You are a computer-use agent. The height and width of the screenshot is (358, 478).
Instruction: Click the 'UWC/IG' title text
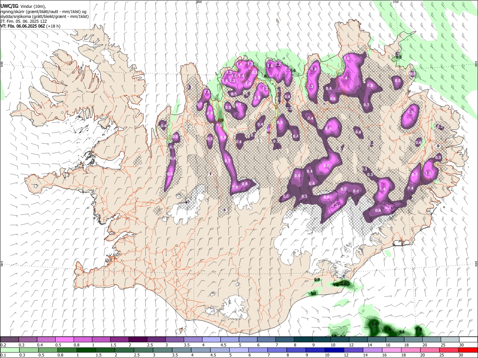9,6
